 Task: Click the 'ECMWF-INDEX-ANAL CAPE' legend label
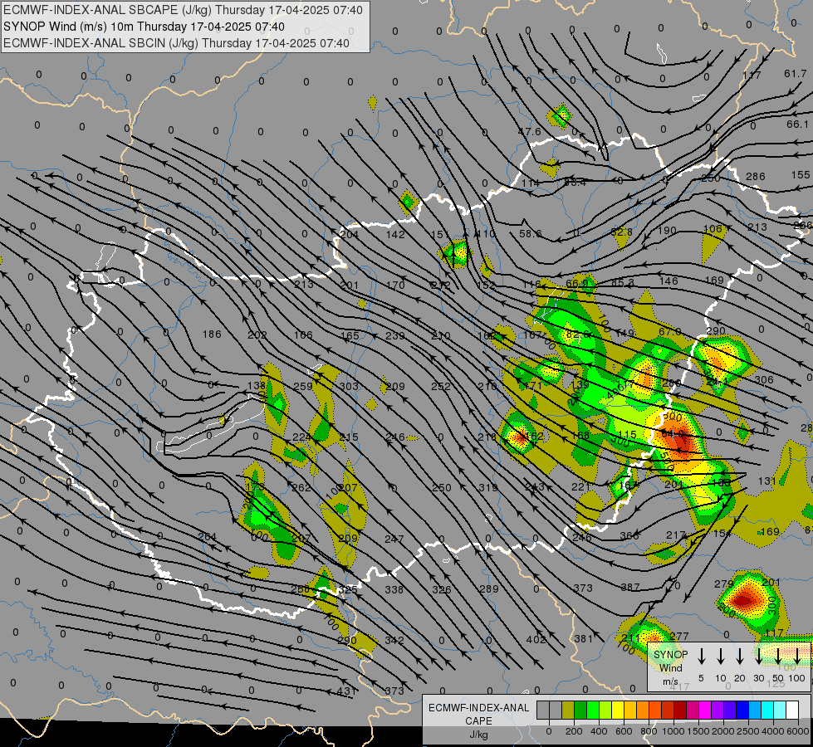tap(478, 715)
